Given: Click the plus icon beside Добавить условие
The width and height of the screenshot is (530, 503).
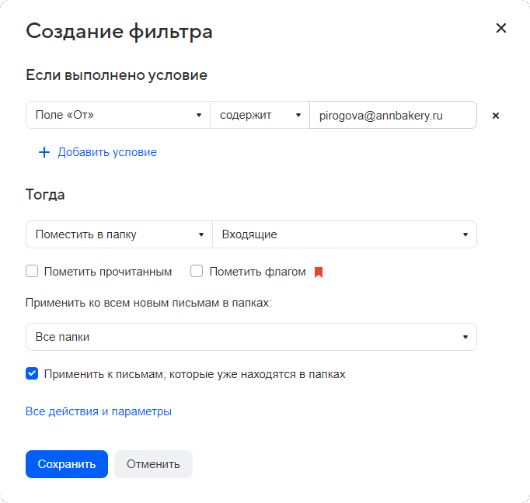Looking at the screenshot, I should pos(44,152).
